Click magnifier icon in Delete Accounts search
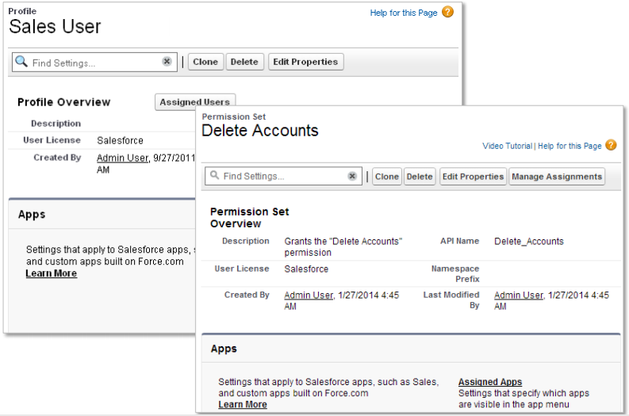629x416 pixels. tap(213, 177)
